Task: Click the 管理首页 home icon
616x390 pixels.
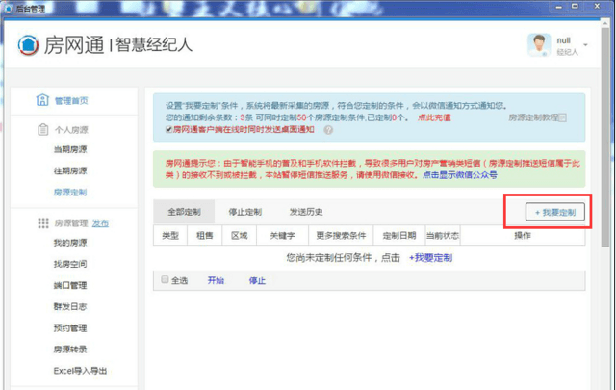Action: tap(42, 100)
